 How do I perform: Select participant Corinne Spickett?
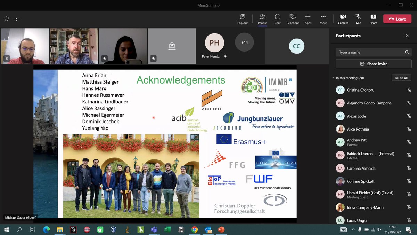click(x=374, y=181)
